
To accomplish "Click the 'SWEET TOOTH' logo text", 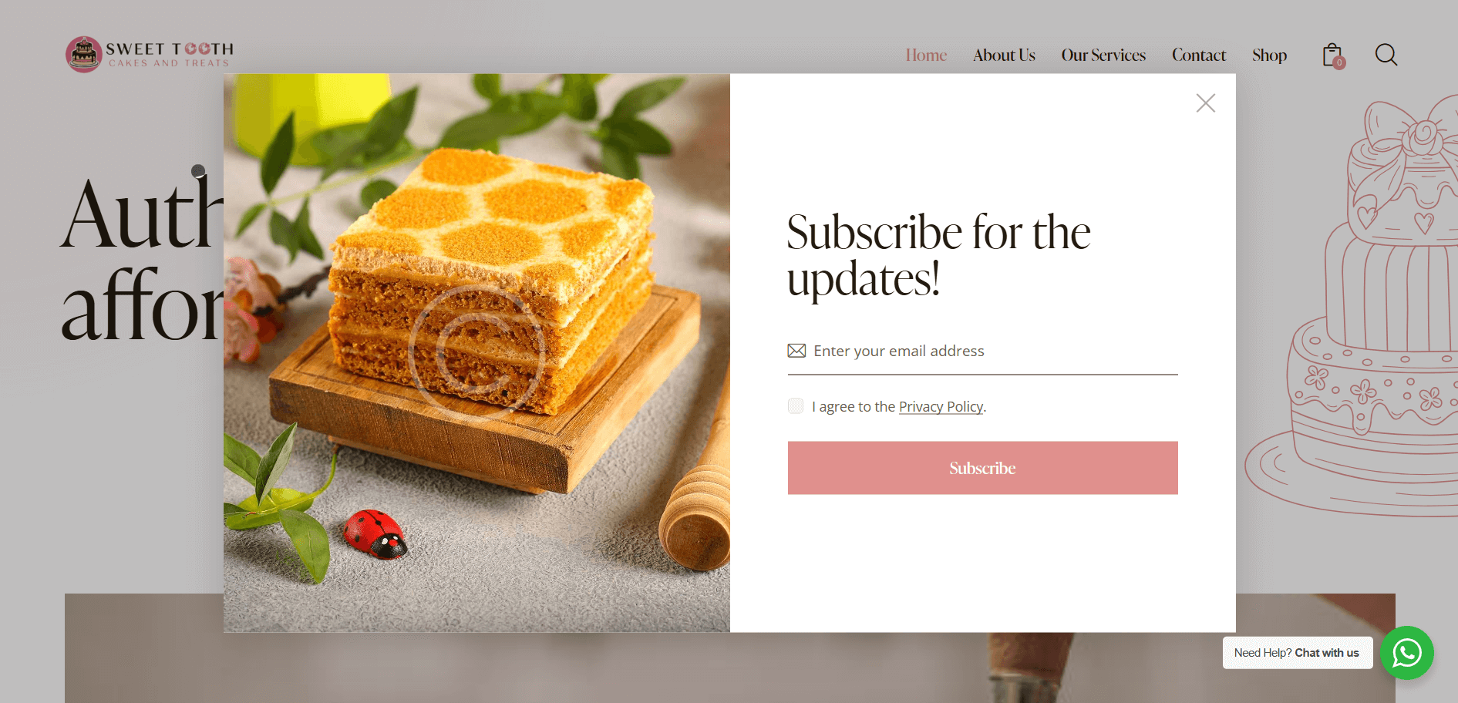I will click(168, 48).
